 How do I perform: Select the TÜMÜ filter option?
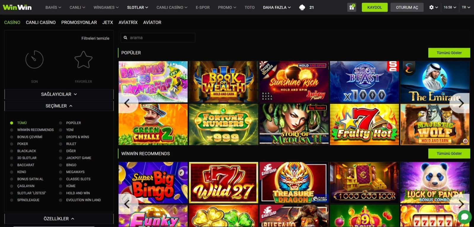[x=18, y=123]
